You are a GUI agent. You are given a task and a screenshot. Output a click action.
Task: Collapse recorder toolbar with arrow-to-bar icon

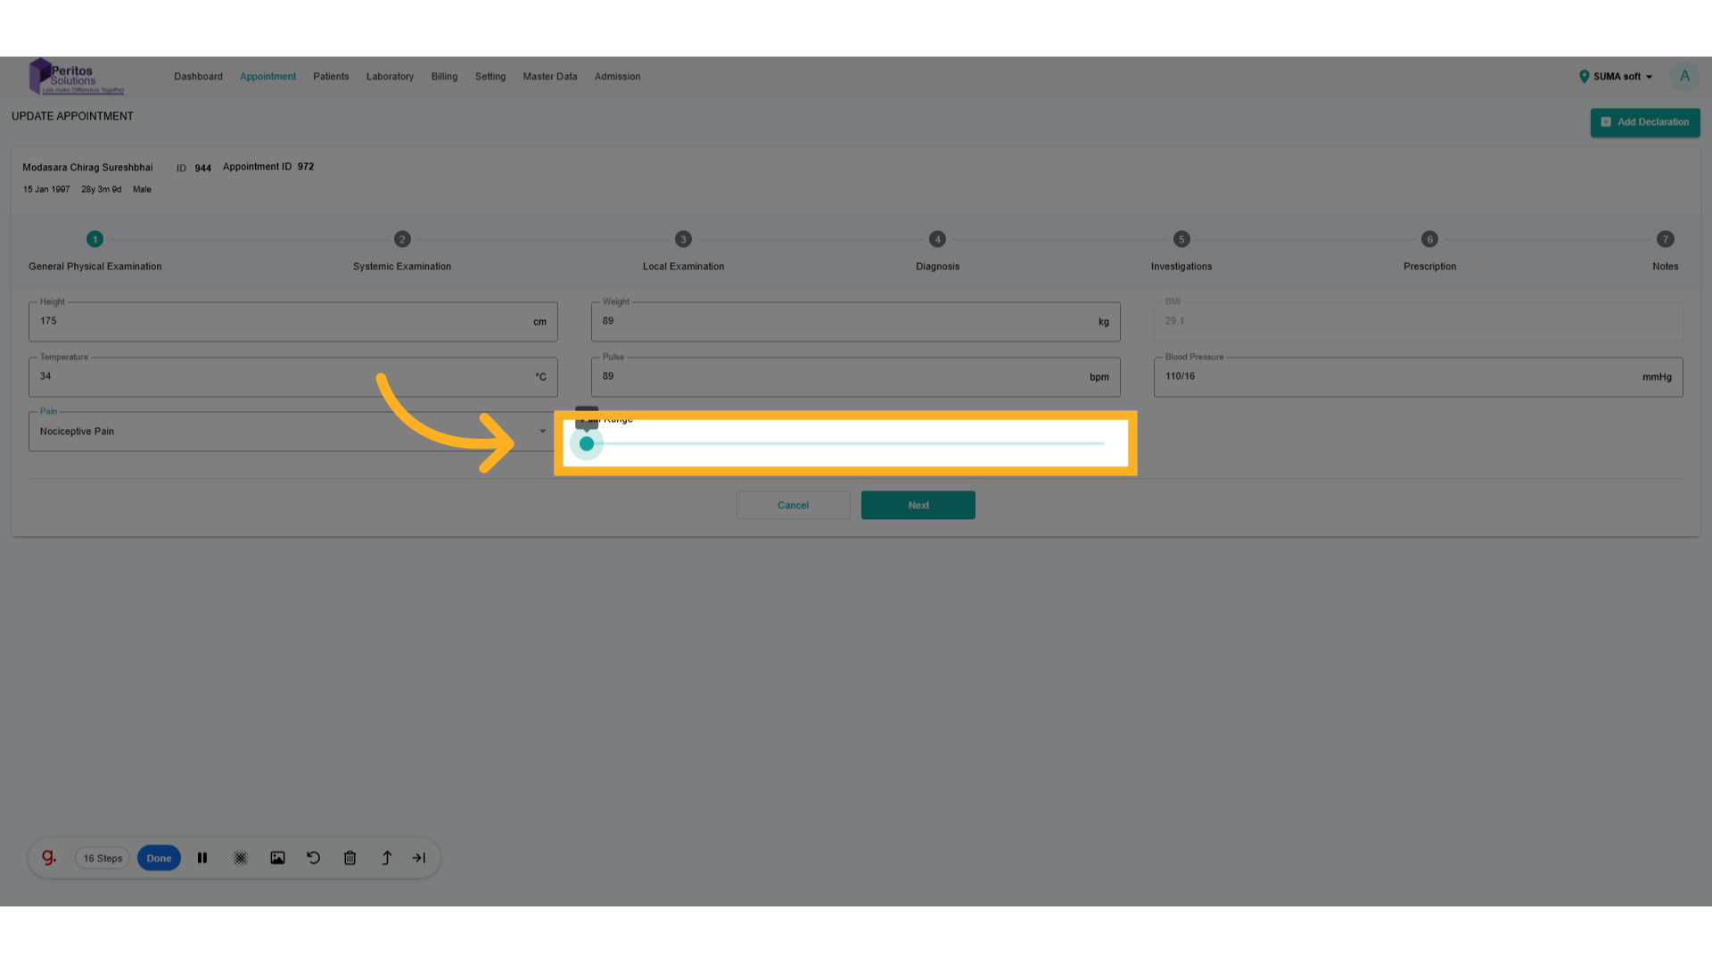pyautogui.click(x=419, y=858)
